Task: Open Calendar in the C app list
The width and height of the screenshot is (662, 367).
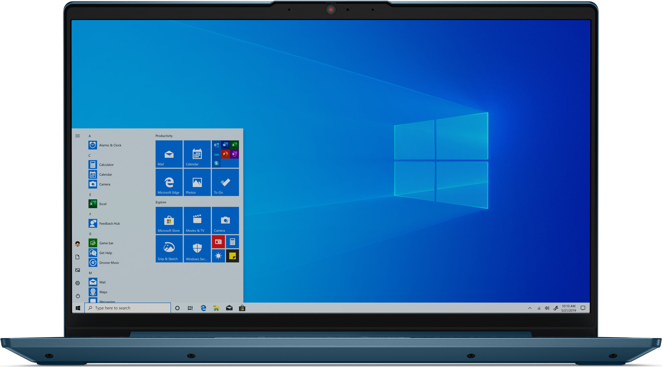Action: point(101,175)
